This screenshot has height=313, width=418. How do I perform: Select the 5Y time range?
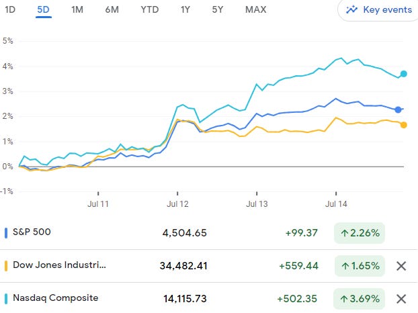(x=218, y=10)
